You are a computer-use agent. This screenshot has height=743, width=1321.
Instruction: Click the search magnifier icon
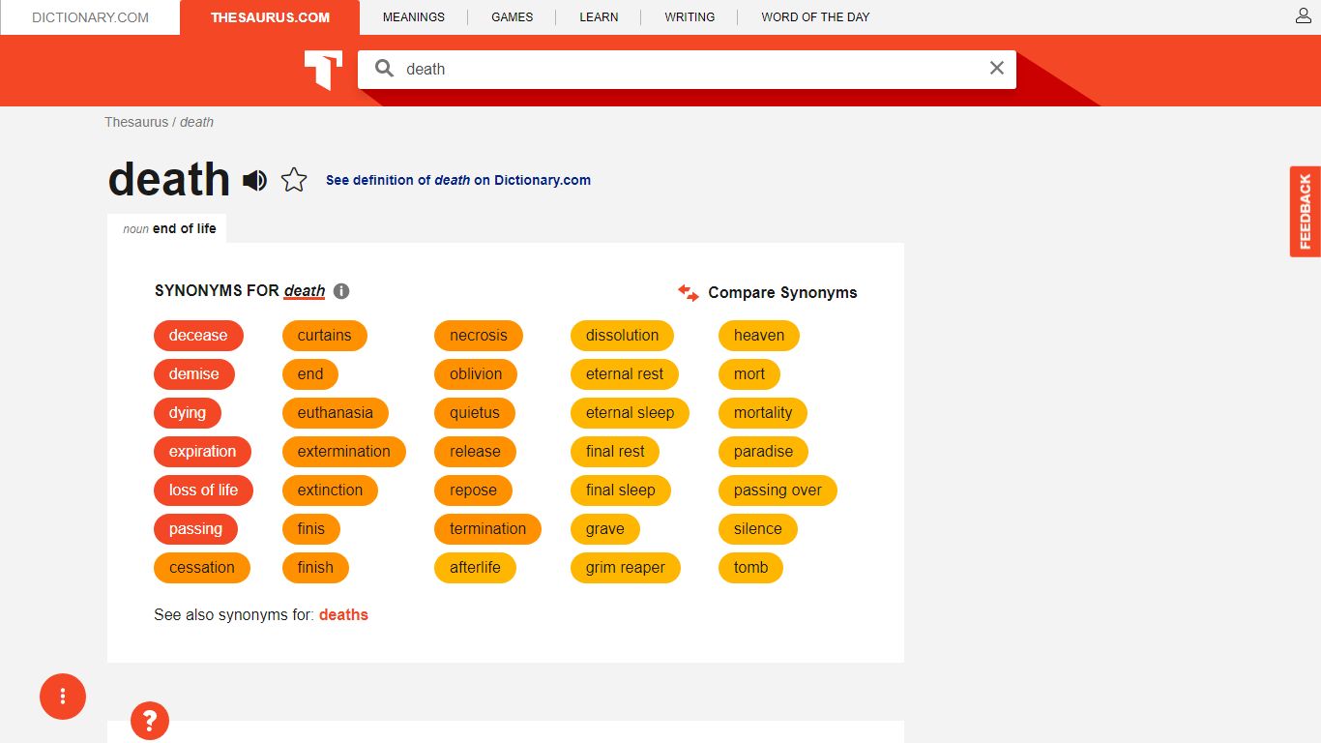384,69
